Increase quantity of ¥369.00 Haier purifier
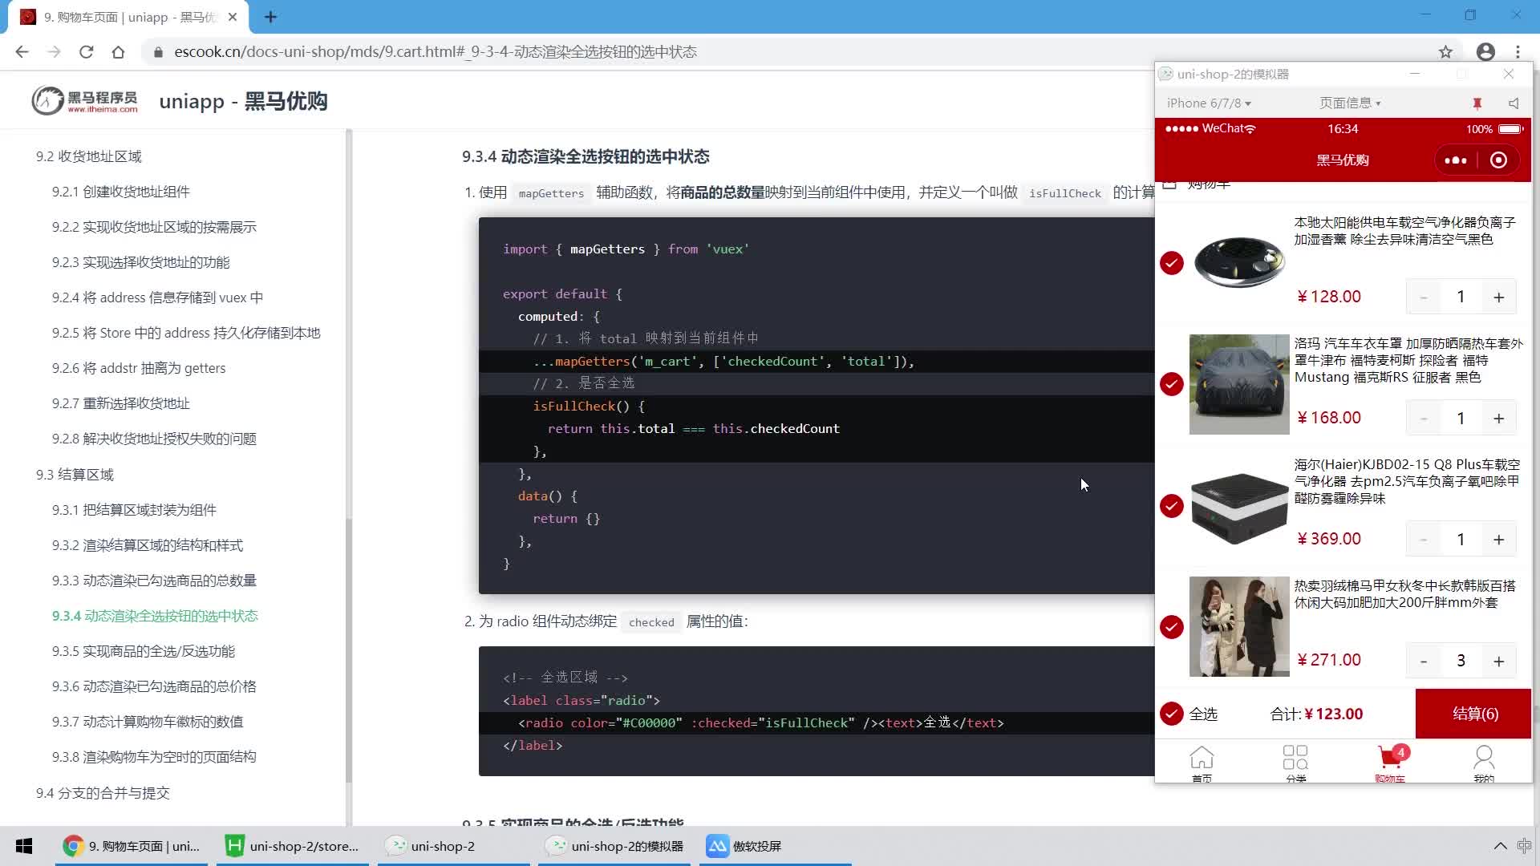 [x=1498, y=540]
